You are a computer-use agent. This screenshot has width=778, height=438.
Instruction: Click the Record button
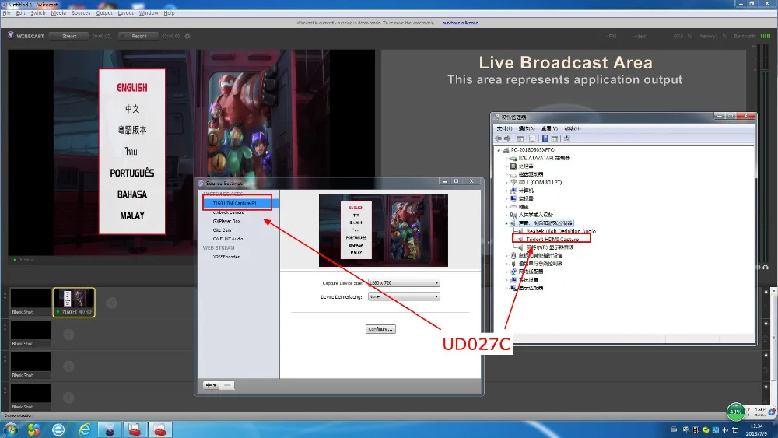coord(138,37)
